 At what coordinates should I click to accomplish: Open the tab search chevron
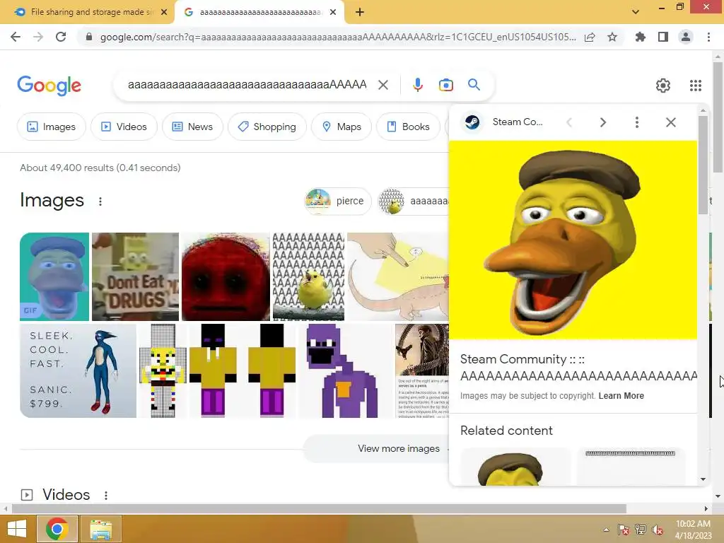coord(636,12)
